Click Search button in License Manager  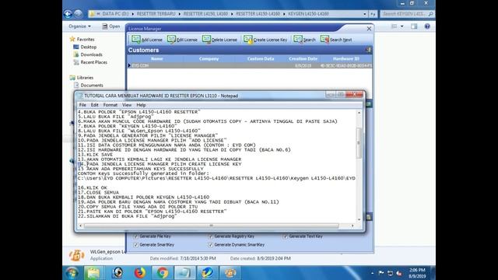[x=304, y=40]
